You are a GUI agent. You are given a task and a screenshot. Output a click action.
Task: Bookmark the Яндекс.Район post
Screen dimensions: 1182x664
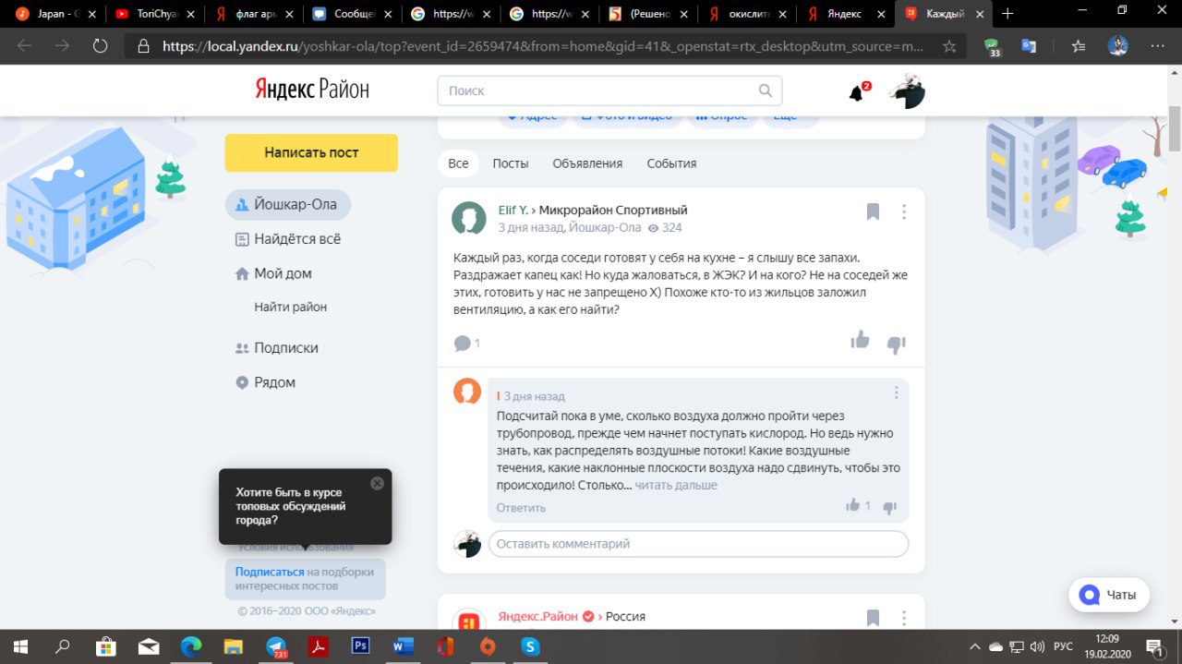tap(873, 618)
